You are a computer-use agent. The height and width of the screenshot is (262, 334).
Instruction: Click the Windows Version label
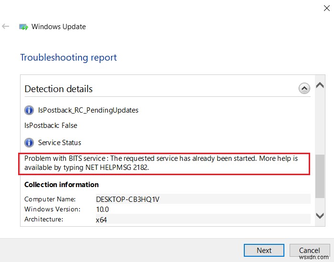pyautogui.click(x=52, y=209)
